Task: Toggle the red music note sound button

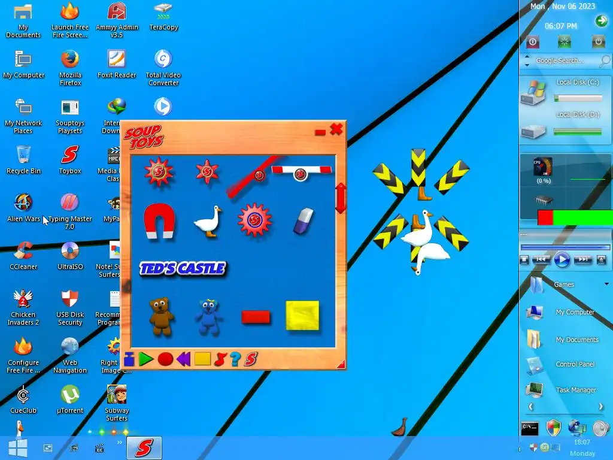Action: (220, 359)
